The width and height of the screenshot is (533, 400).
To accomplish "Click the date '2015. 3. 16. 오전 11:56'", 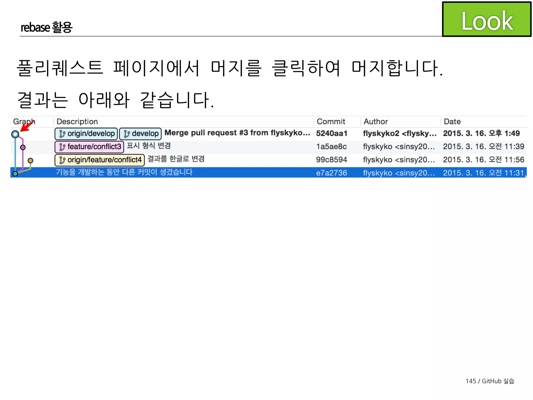I will pos(484,160).
